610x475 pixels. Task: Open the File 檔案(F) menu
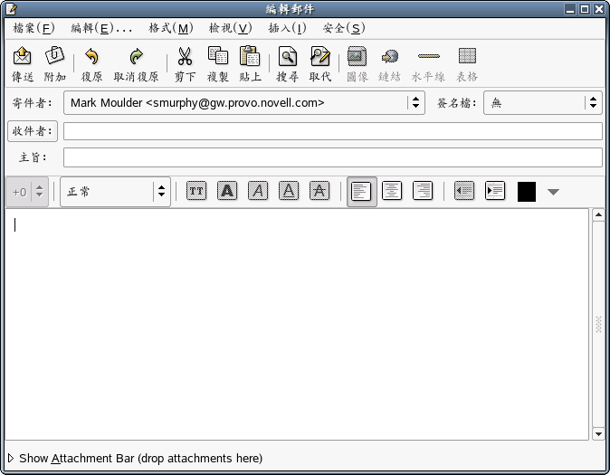click(x=33, y=28)
